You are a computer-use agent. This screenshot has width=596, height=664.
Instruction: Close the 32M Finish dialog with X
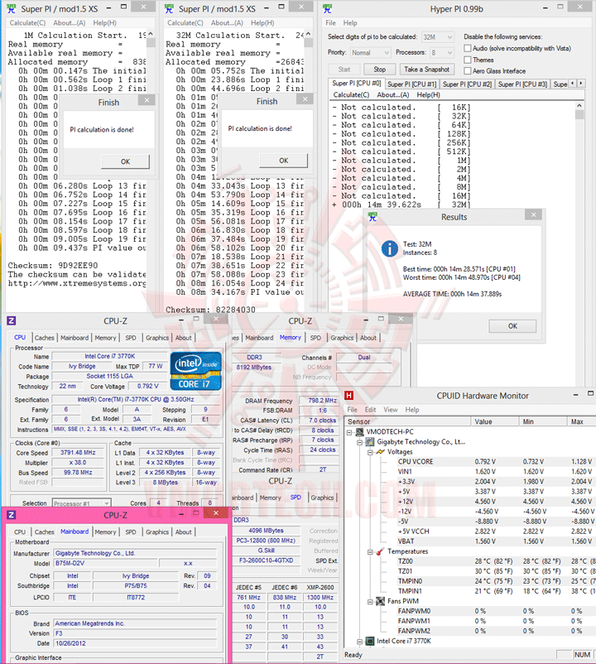tap(305, 99)
